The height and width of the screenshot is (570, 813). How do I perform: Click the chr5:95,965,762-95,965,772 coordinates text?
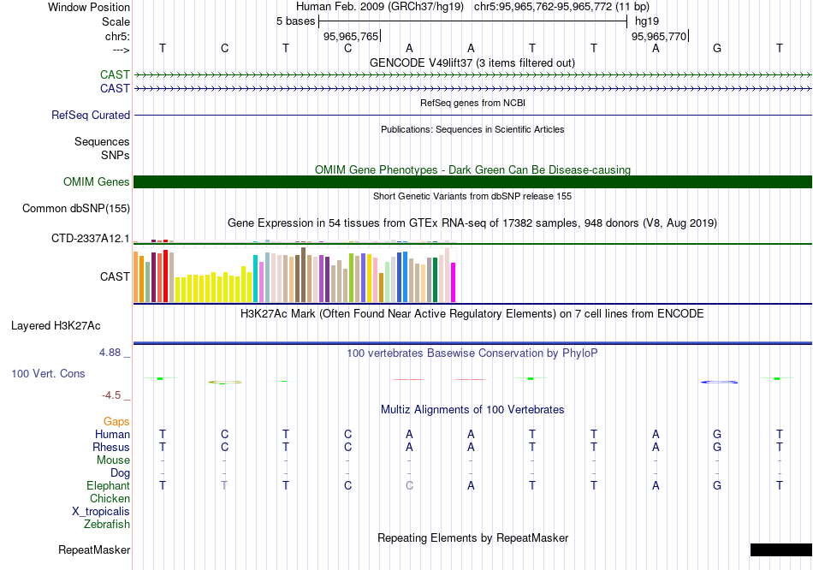561,7
